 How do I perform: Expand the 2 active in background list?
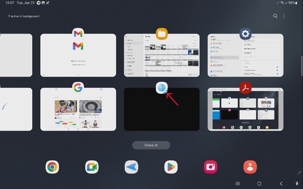click(24, 16)
